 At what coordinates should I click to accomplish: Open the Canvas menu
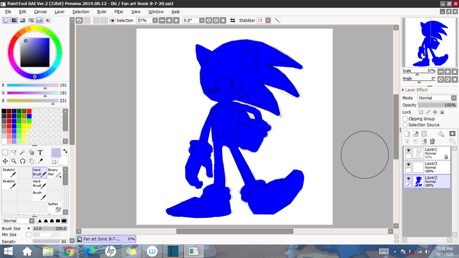(41, 11)
